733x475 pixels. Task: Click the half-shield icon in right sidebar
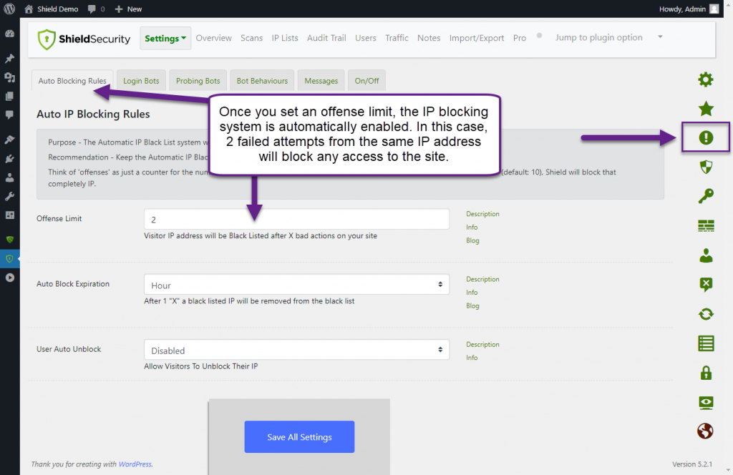[x=706, y=167]
